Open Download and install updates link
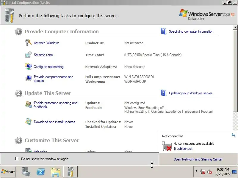The height and width of the screenshot is (178, 238). pos(54,122)
